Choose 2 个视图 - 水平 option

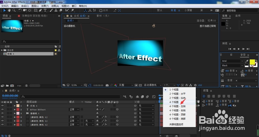(x=179, y=94)
